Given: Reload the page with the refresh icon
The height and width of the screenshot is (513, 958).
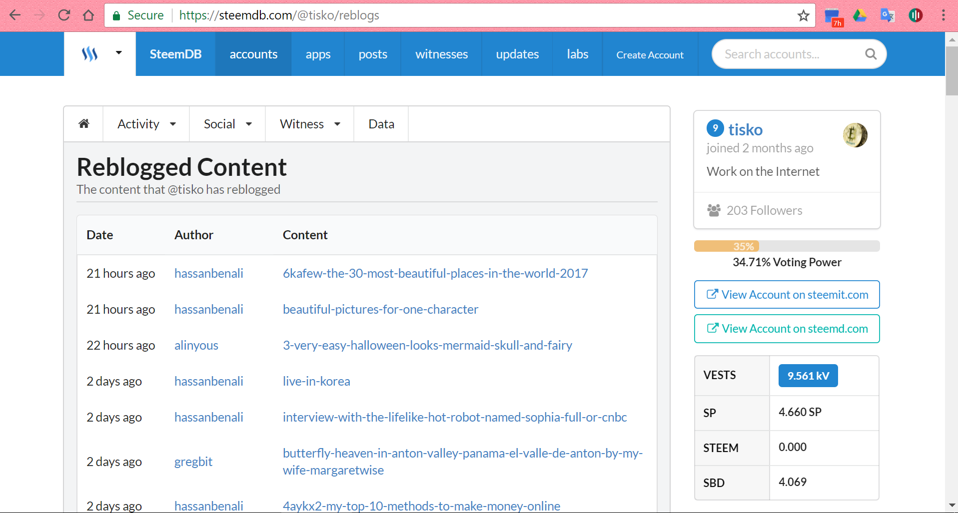Looking at the screenshot, I should pyautogui.click(x=64, y=15).
